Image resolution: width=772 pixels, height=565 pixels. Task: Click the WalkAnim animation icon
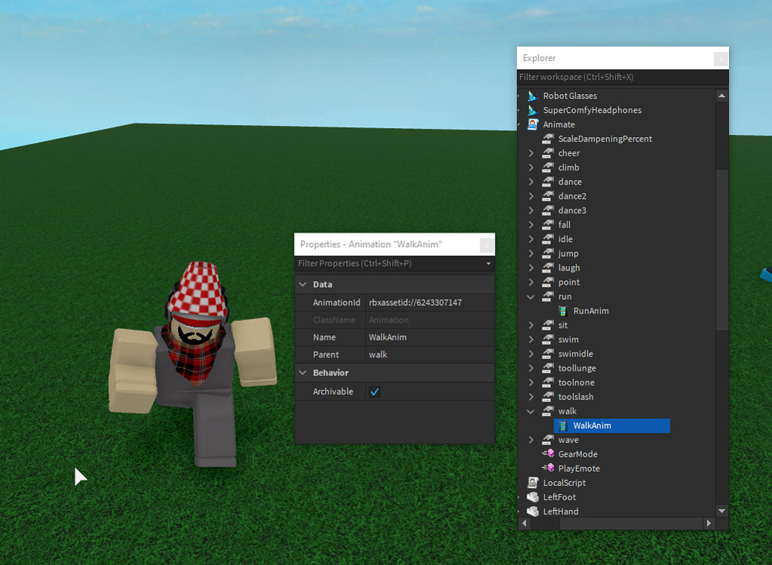[562, 425]
